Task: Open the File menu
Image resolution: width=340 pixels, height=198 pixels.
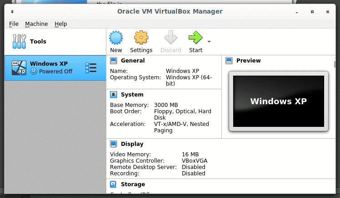Action: (14, 24)
